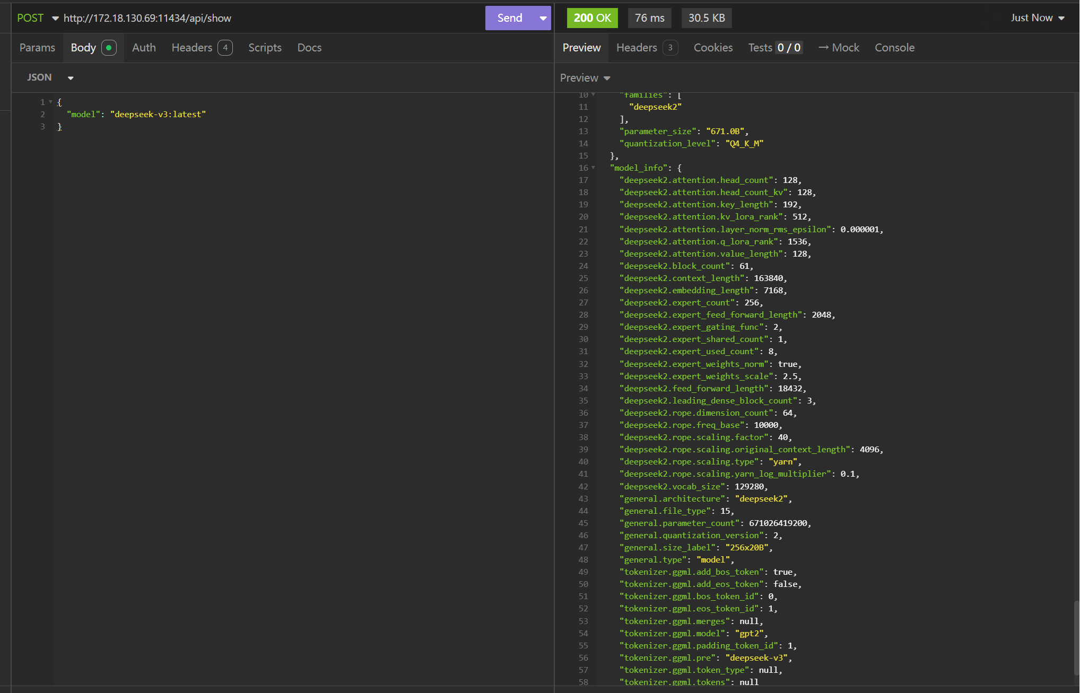Open the Console tab
Viewport: 1080px width, 693px height.
(894, 48)
